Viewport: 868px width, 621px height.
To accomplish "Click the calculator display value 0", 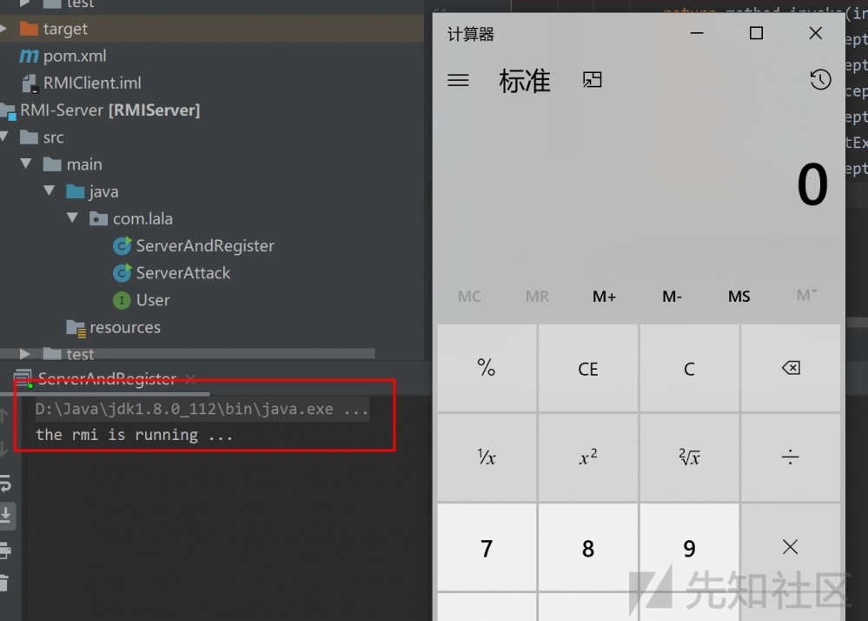I will pos(812,184).
